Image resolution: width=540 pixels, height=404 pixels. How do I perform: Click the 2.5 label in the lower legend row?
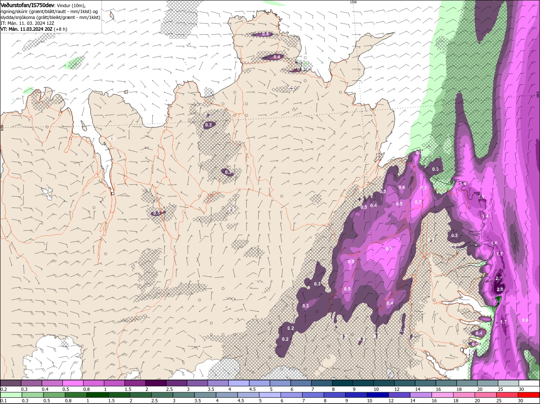[154, 401]
